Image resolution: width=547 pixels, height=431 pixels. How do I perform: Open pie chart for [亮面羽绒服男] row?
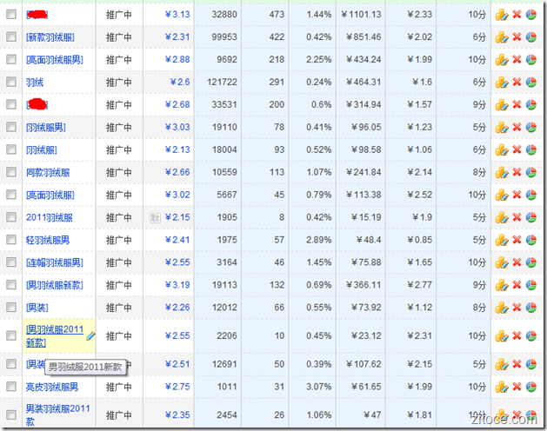point(530,60)
